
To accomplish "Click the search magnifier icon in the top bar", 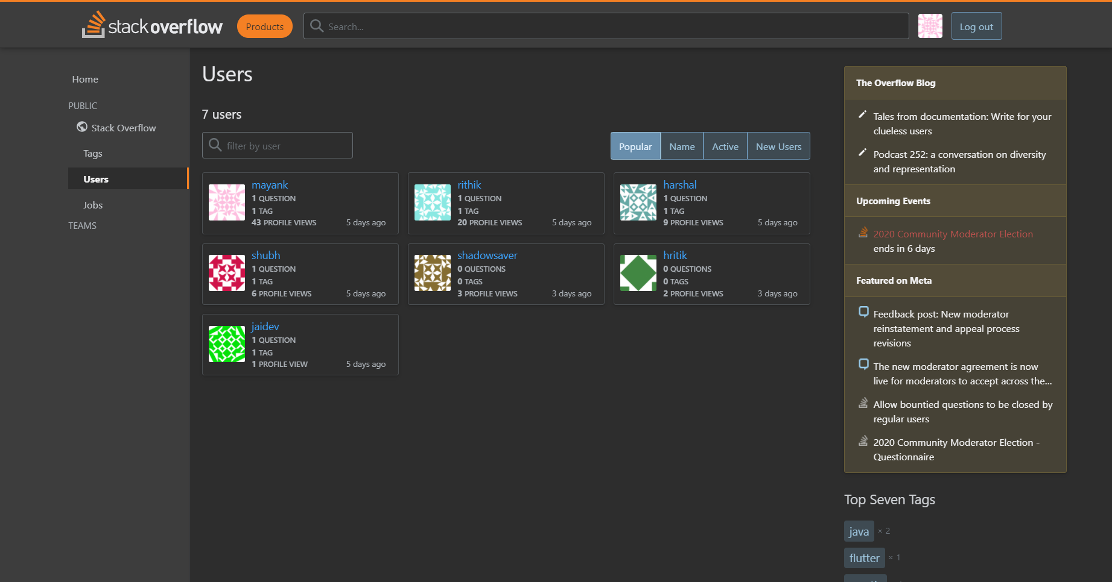I will coord(317,26).
